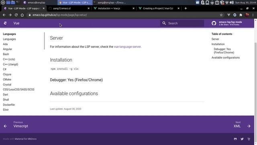The width and height of the screenshot is (257, 145).
Task: Open a new browser tab
Action: [x=186, y=8]
